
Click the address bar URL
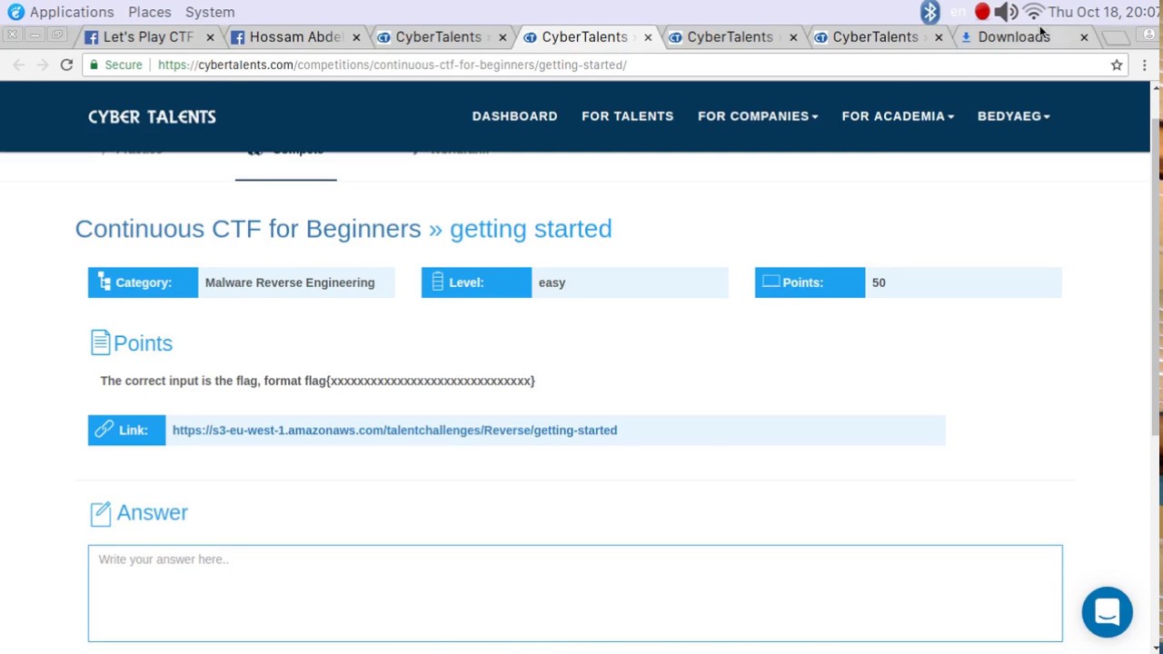pyautogui.click(x=393, y=64)
